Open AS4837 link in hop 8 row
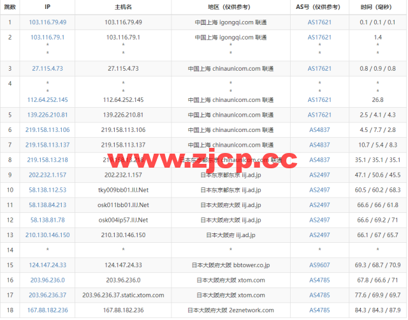The height and width of the screenshot is (320, 408). click(319, 160)
